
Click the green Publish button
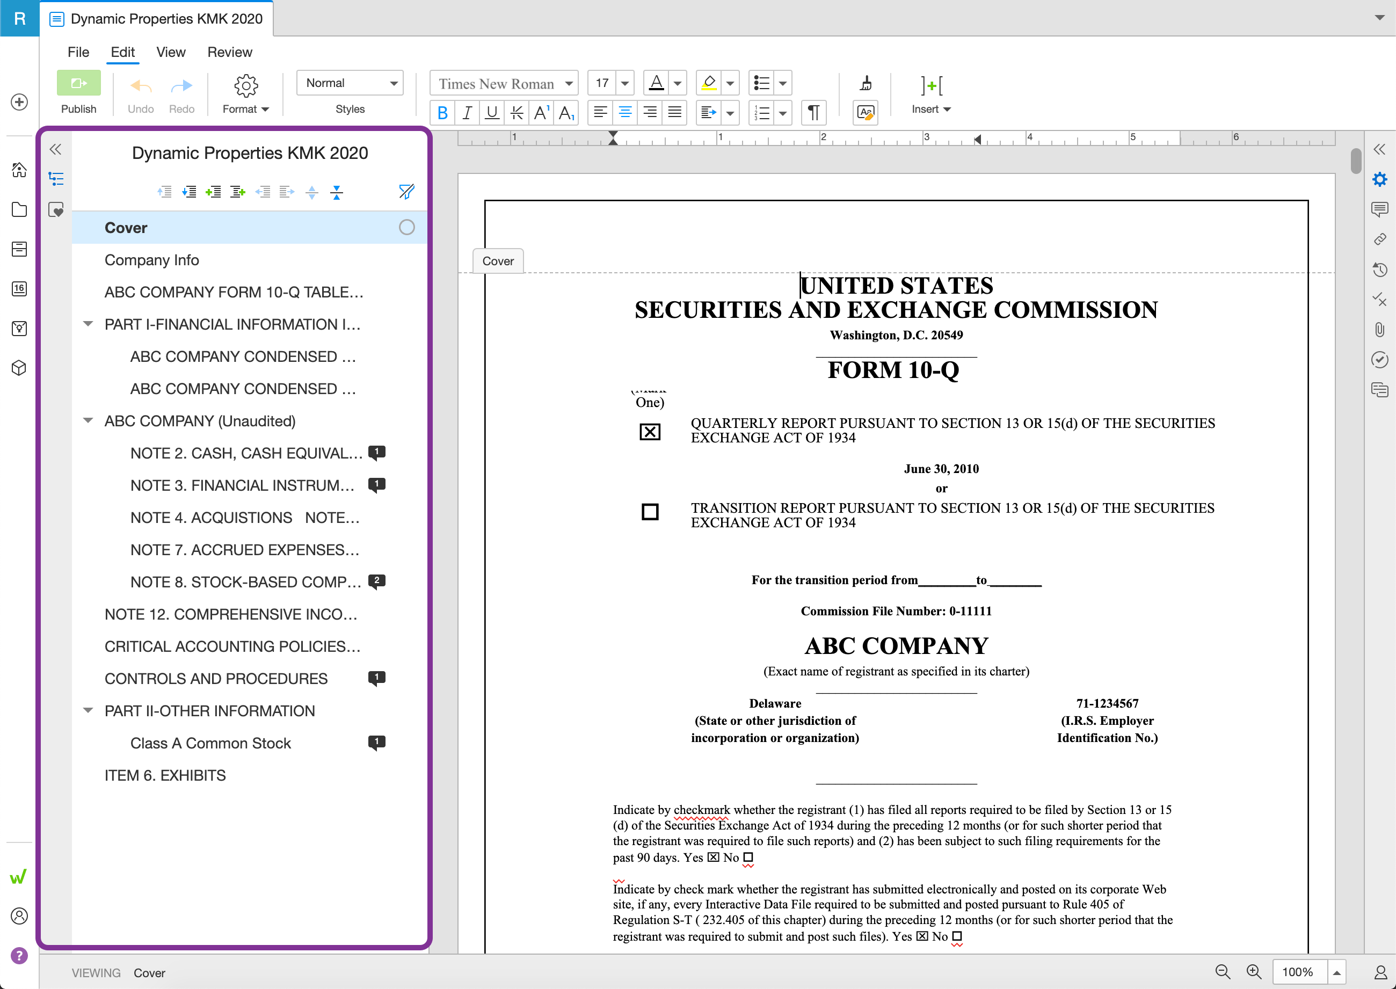coord(78,83)
